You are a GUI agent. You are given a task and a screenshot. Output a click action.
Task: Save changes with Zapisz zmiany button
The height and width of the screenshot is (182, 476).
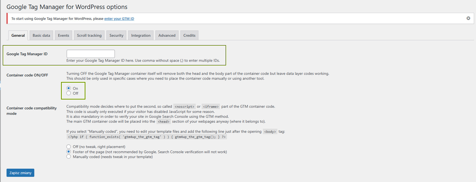point(20,173)
